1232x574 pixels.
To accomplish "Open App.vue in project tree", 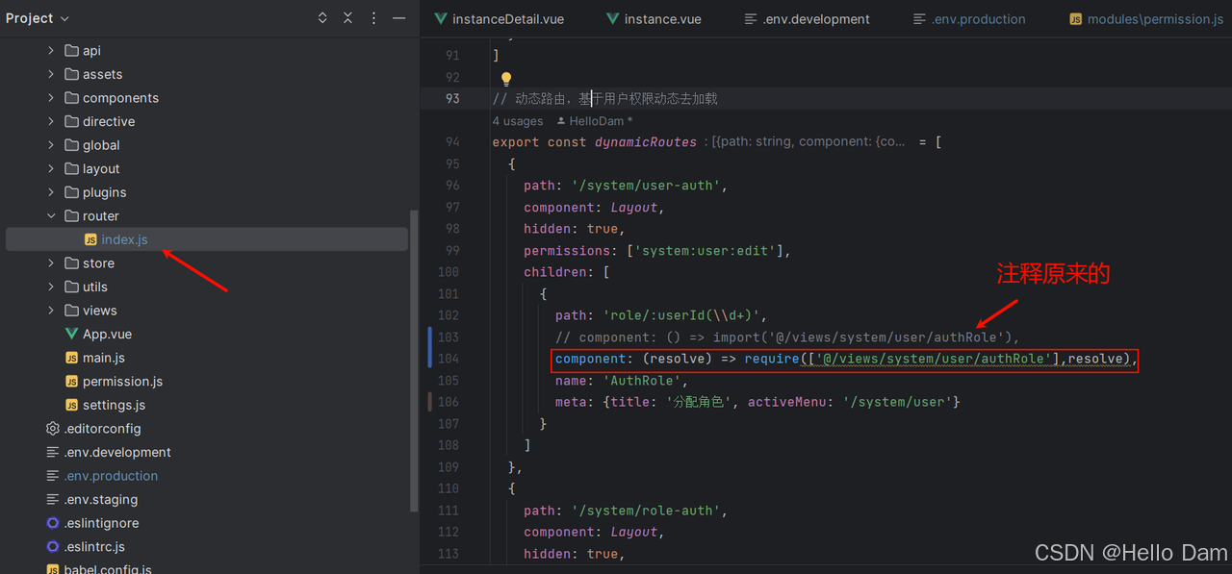I will (107, 334).
